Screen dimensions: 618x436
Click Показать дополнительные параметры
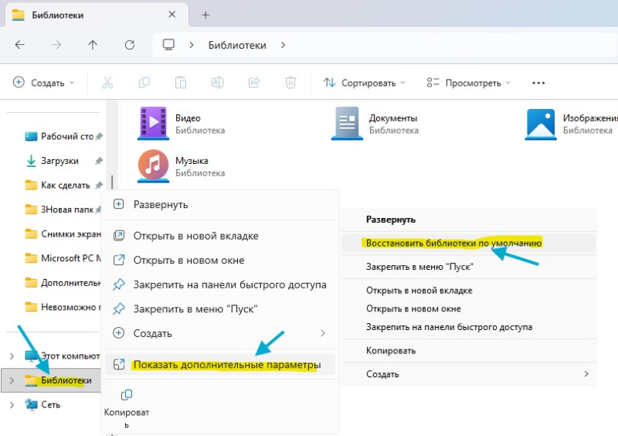(220, 365)
